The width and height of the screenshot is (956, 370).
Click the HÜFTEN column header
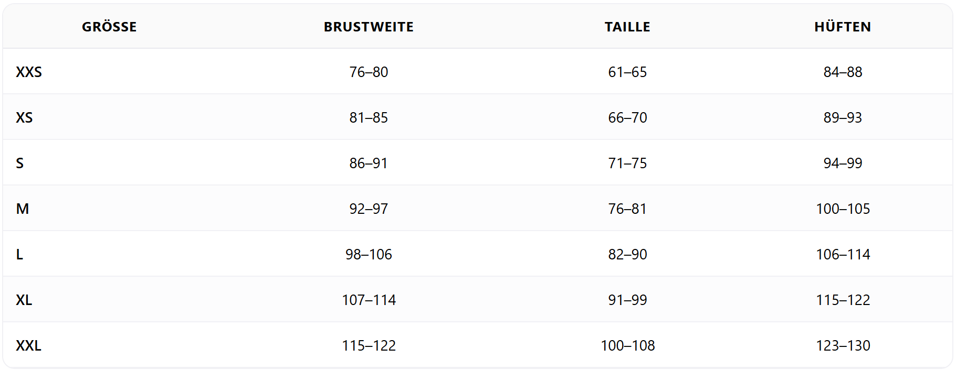843,27
